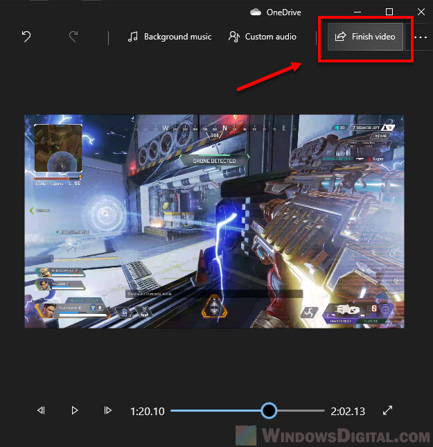
Task: Click the video preview frame
Action: click(214, 221)
